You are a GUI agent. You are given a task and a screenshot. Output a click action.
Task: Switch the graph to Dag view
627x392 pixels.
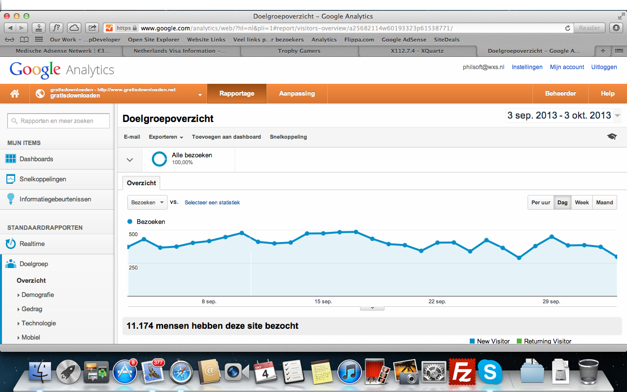(562, 202)
